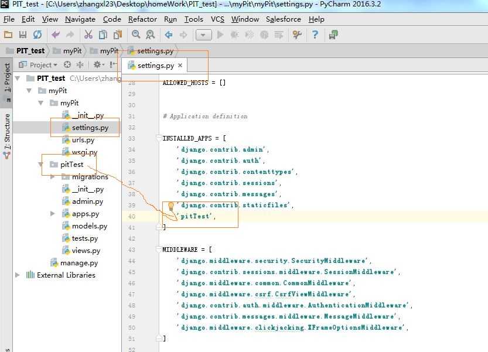
Task: Open the VCS menu
Action: coord(217,19)
